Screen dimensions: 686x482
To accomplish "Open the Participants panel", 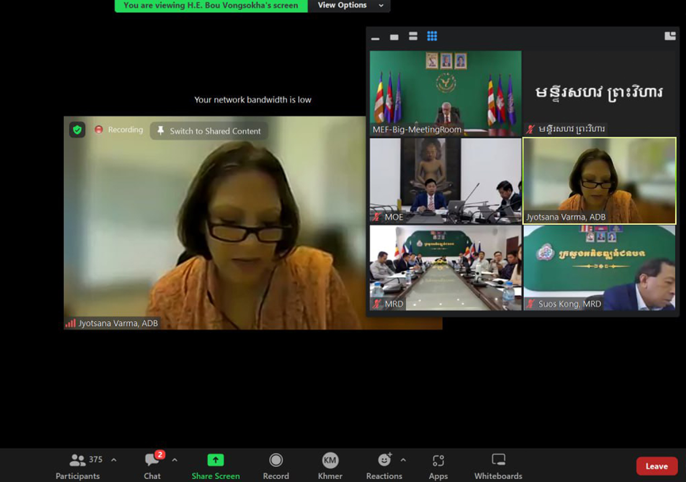I will coord(78,466).
